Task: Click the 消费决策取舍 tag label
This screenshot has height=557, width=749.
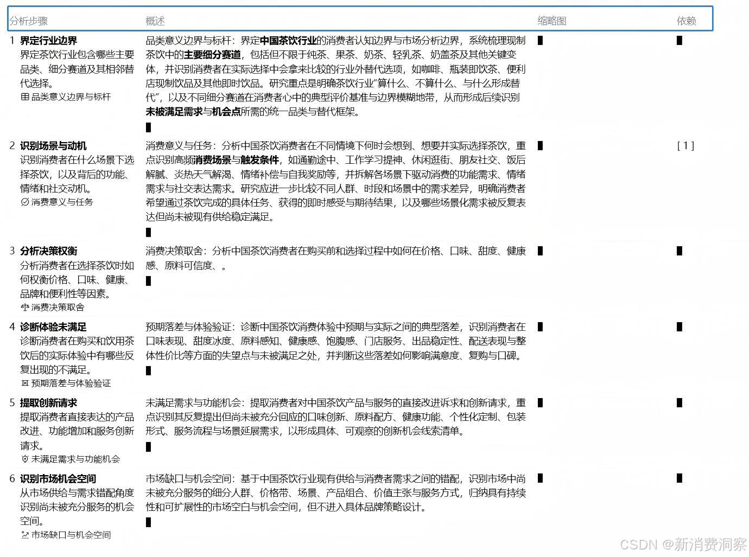Action: (58, 308)
